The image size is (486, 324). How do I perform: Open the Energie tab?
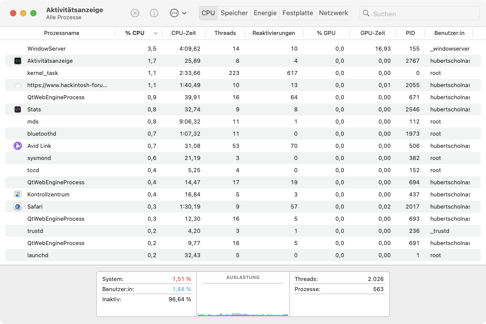tap(265, 13)
